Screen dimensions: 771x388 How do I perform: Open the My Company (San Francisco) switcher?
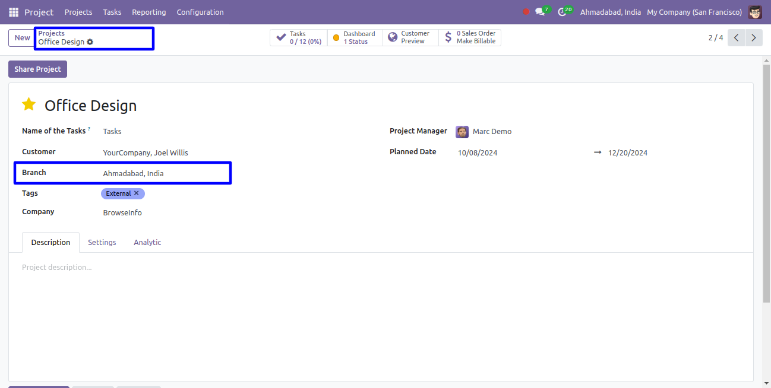[x=694, y=12]
